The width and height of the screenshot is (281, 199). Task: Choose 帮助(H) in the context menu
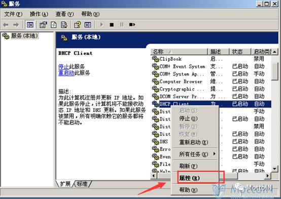(x=188, y=190)
